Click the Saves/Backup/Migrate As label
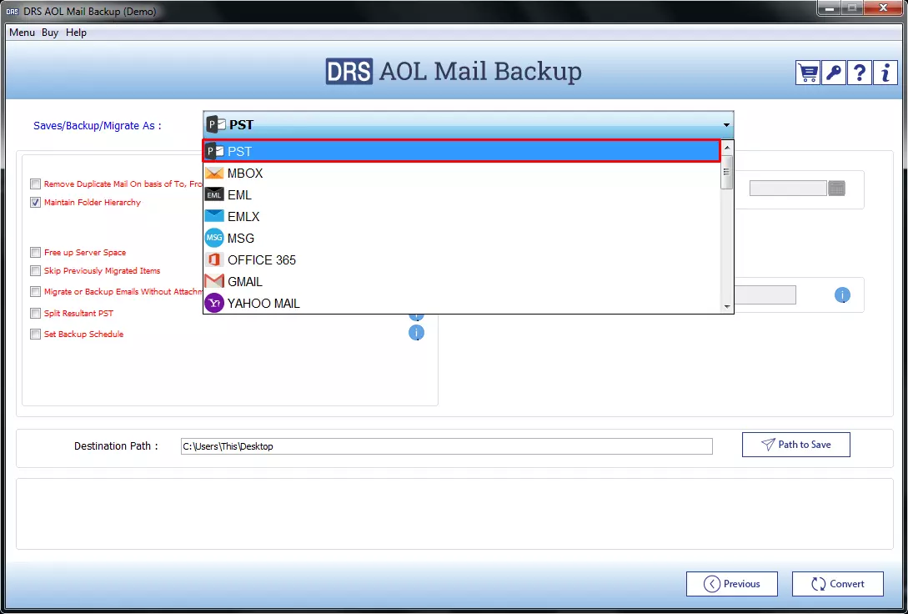Viewport: 908px width, 614px height. pos(98,126)
